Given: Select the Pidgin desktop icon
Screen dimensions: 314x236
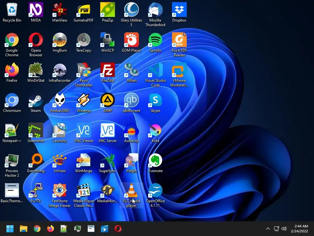Looking at the screenshot, I should point(131,160).
